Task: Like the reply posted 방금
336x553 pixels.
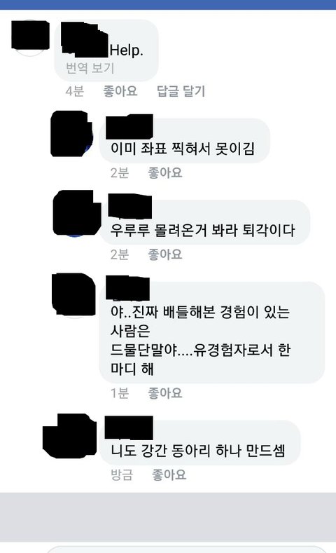Action: coord(169,475)
